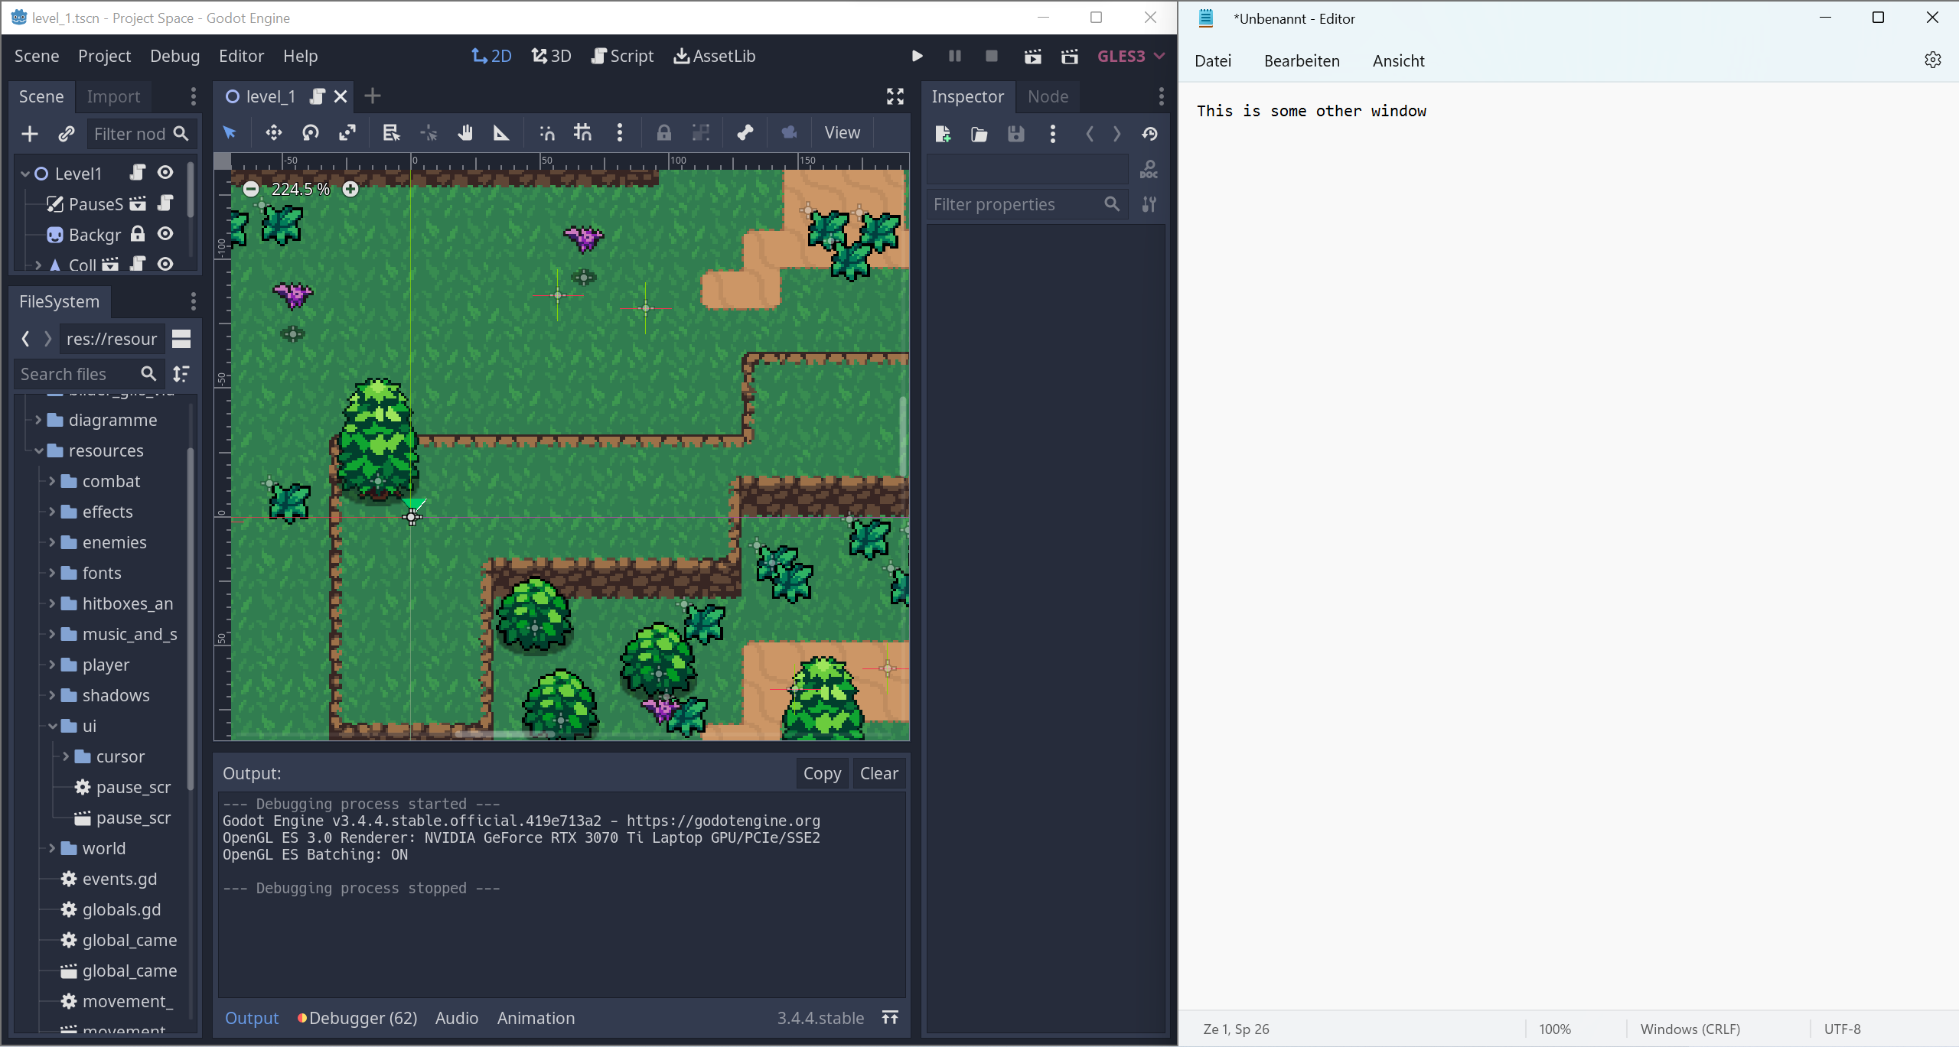Zoom in using the plus control

click(351, 189)
